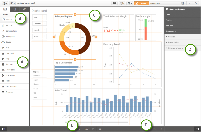Open the global list menu
This screenshot has width=201, height=132.
(12, 3)
